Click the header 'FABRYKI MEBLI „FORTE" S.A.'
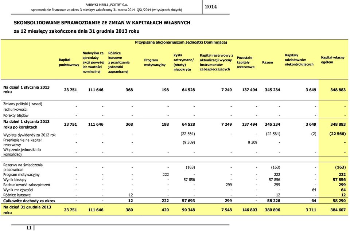Screen dimensions: 350x231 pos(107,5)
